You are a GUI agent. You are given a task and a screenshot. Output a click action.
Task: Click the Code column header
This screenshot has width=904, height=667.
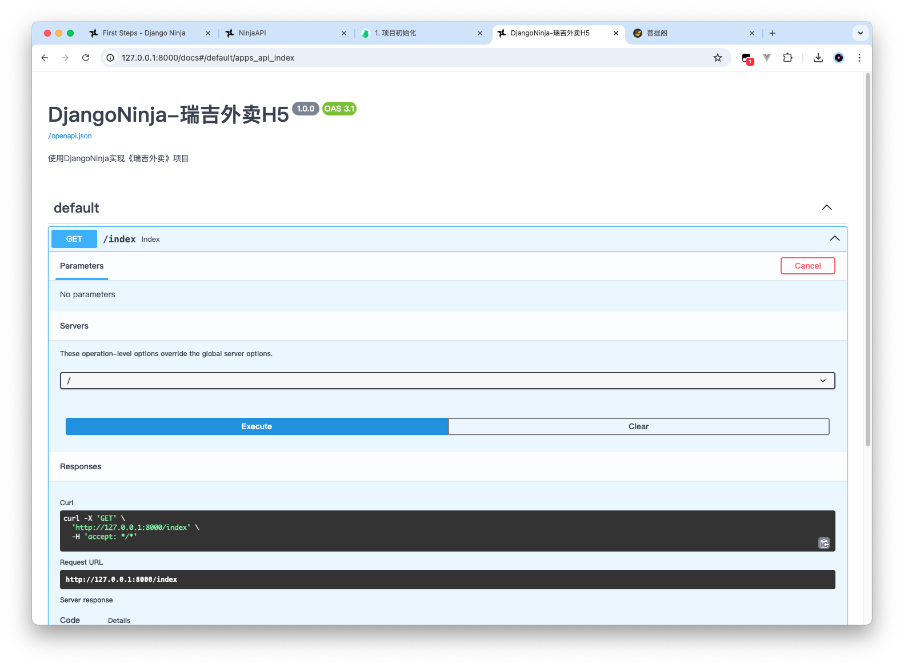[x=70, y=620]
